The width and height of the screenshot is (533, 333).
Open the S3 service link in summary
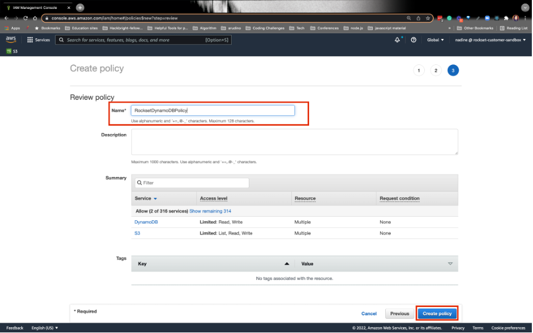coord(137,233)
